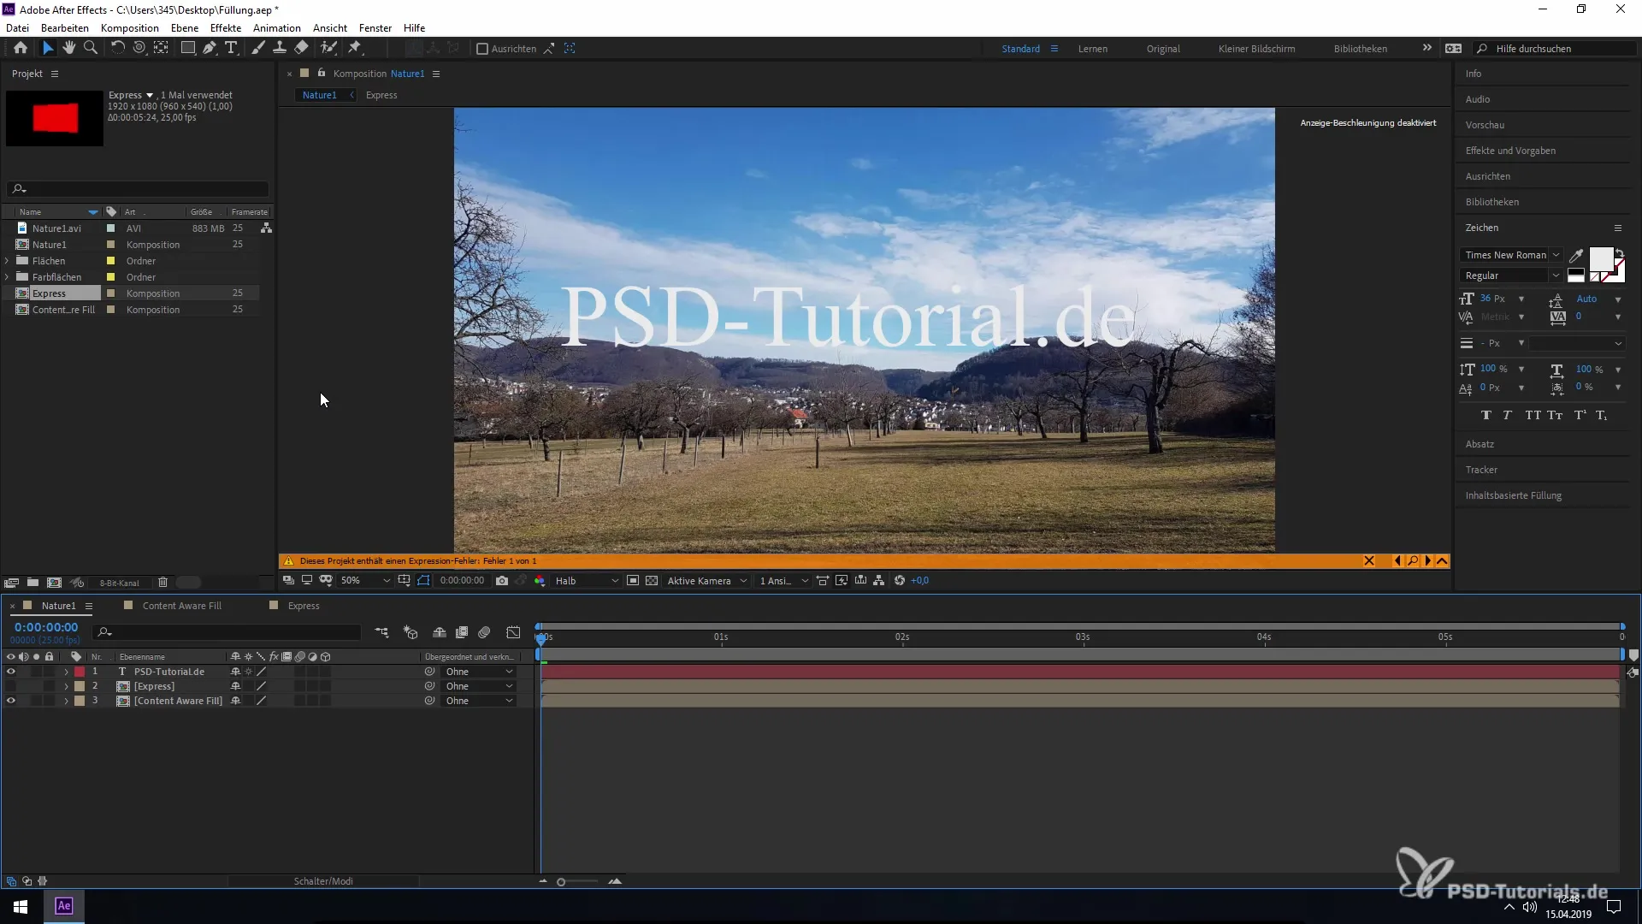This screenshot has height=924, width=1642.
Task: Open the Inhaltsbasierte Füllung panel
Action: [1514, 495]
